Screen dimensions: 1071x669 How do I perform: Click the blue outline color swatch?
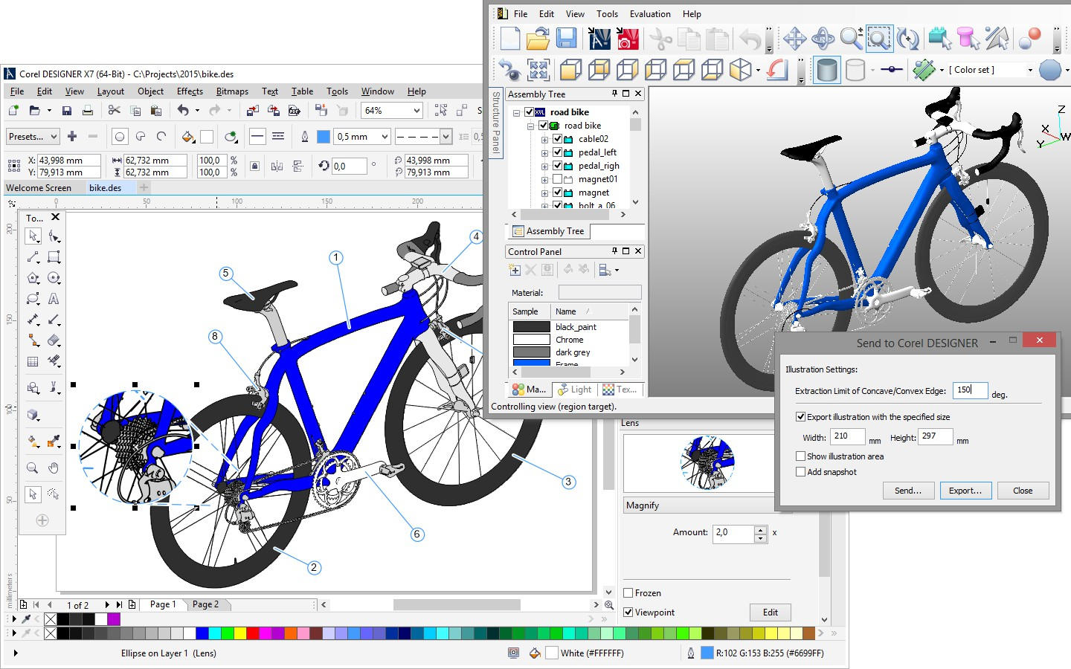click(x=324, y=137)
